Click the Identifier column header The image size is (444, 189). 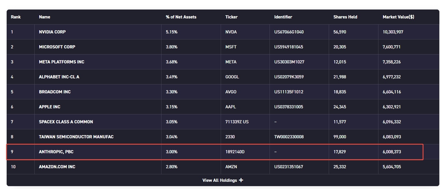pos(283,17)
